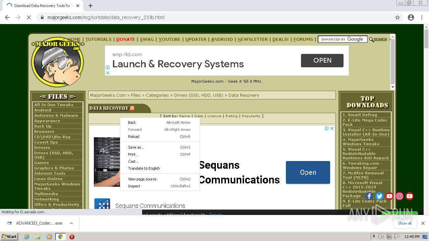This screenshot has width=429, height=241.
Task: Select View page source
Action: click(160, 179)
